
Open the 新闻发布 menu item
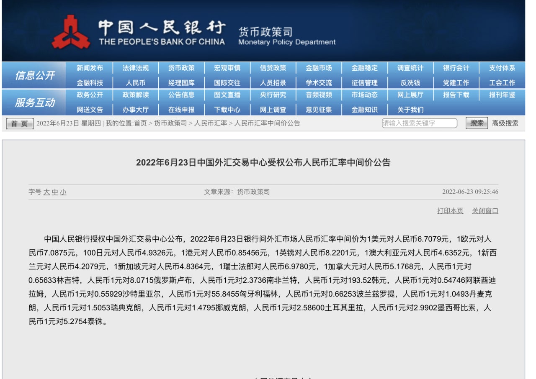click(90, 68)
